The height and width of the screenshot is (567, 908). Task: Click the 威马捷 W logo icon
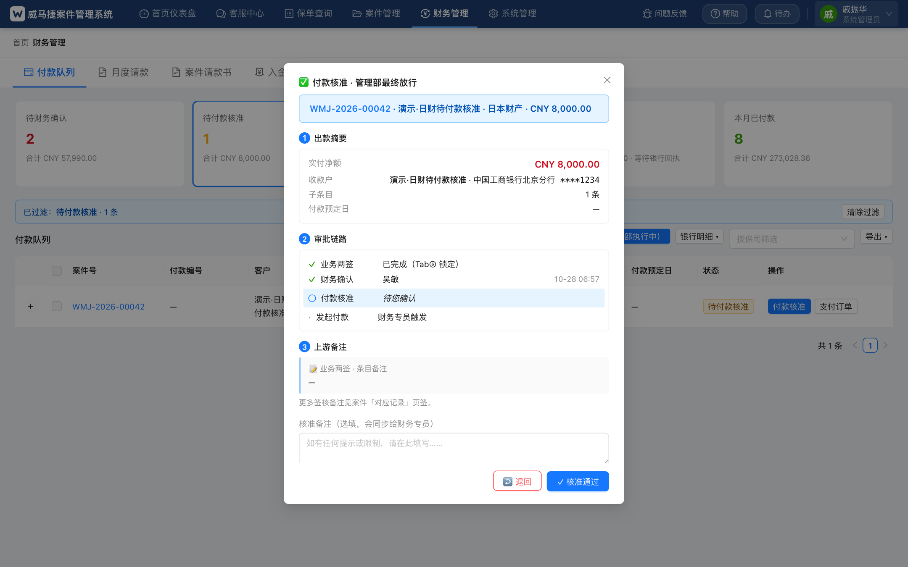(18, 14)
